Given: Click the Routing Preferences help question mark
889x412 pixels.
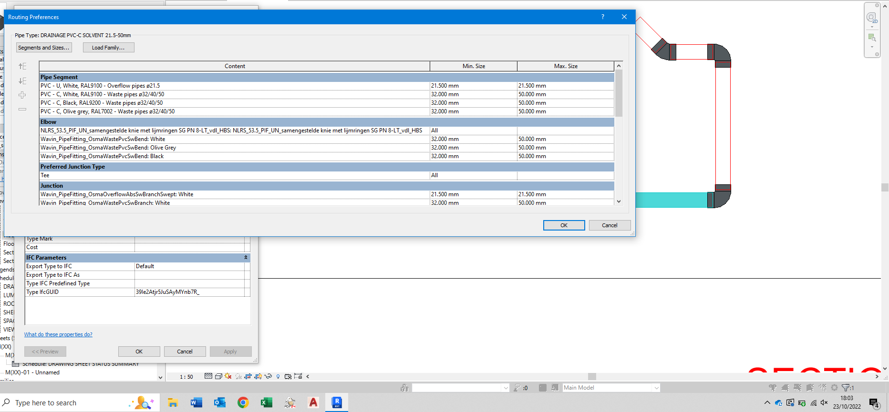Looking at the screenshot, I should tap(603, 17).
